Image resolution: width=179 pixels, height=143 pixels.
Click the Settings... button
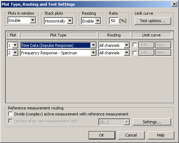(x=152, y=122)
